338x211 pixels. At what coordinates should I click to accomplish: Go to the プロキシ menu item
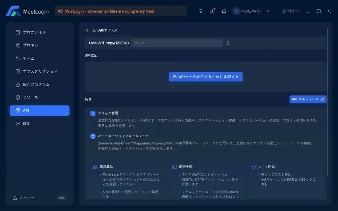point(40,45)
